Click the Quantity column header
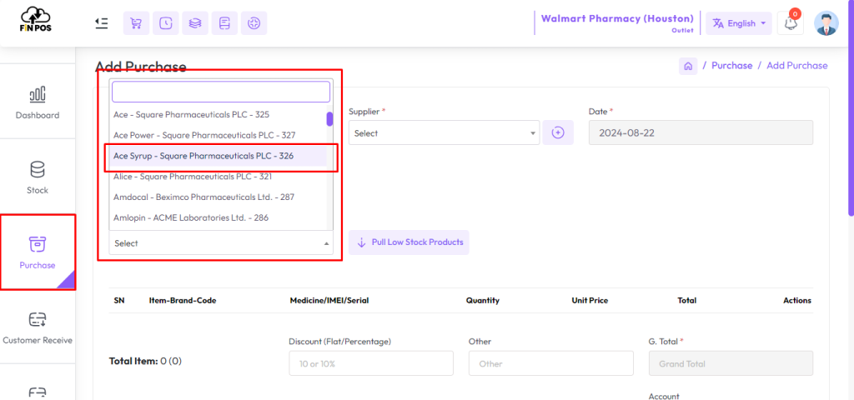854x400 pixels. [x=483, y=300]
